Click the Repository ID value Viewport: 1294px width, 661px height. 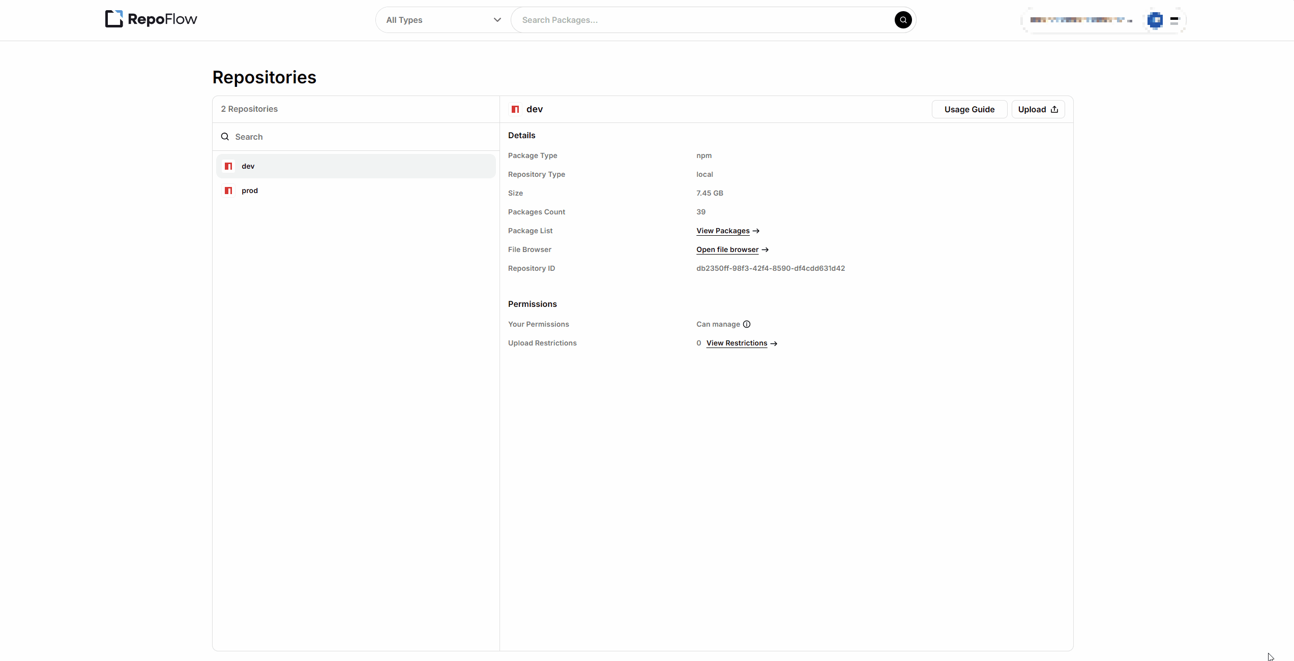770,268
